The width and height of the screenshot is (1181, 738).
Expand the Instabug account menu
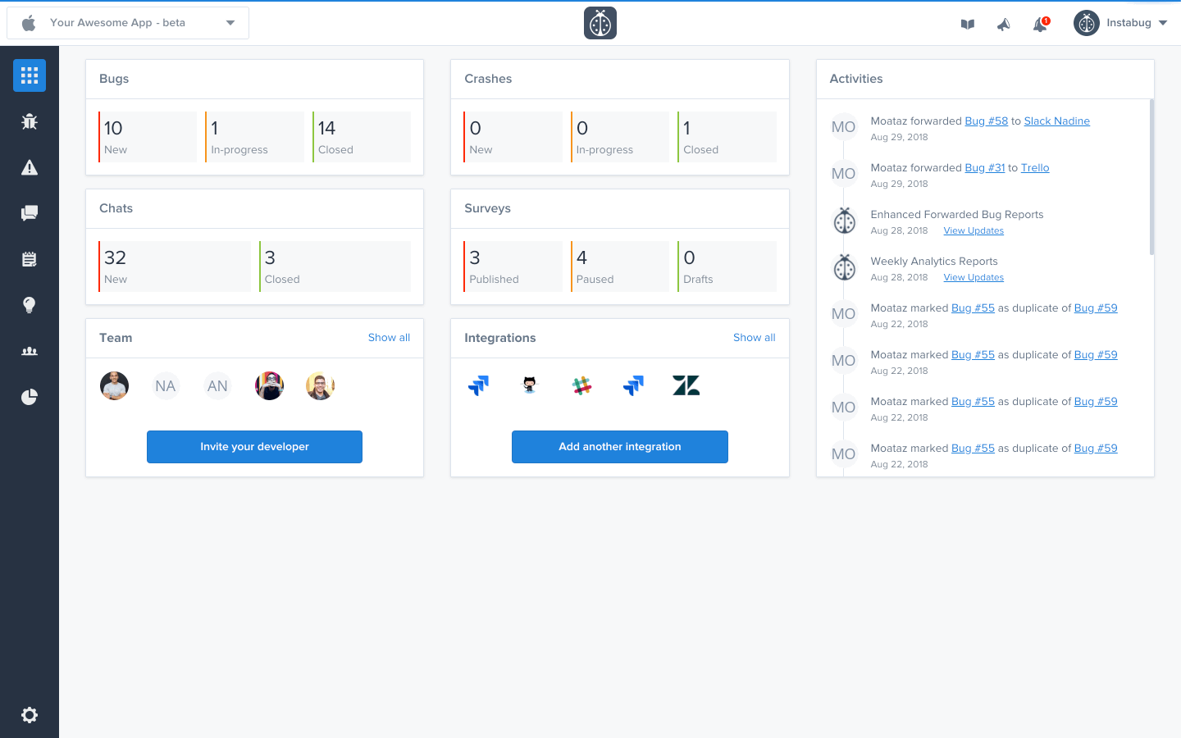(x=1121, y=23)
